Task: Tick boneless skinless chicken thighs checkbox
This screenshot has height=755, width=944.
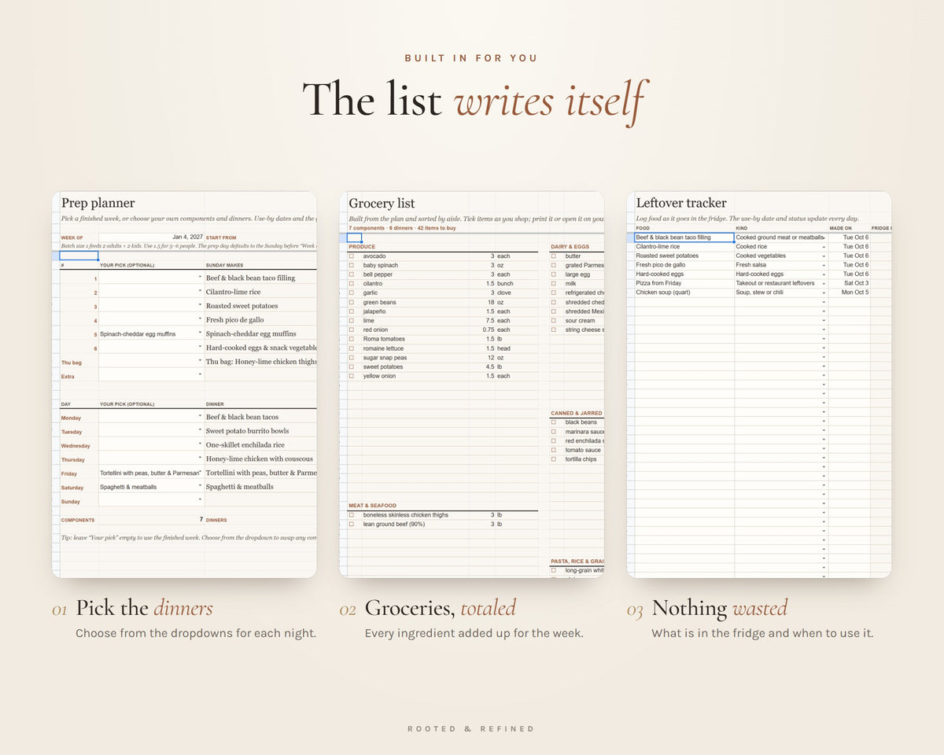Action: [x=352, y=515]
